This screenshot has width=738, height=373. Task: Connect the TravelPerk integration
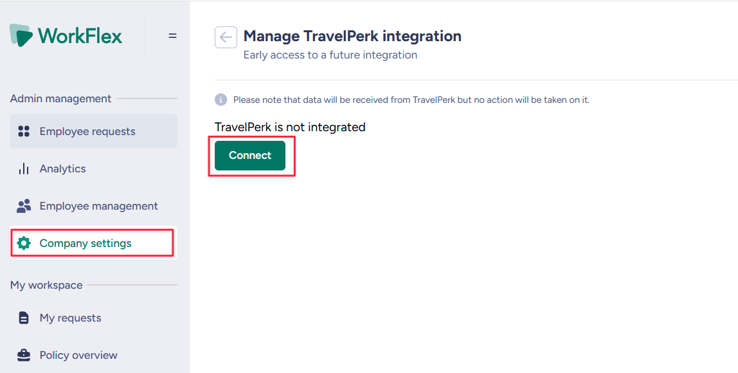pos(250,156)
